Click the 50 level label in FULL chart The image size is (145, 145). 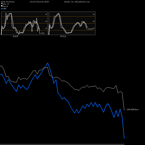point(94,21)
